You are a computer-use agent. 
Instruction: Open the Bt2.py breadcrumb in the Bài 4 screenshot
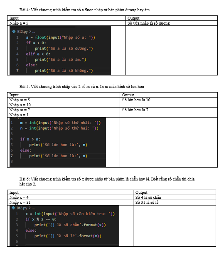(22, 32)
